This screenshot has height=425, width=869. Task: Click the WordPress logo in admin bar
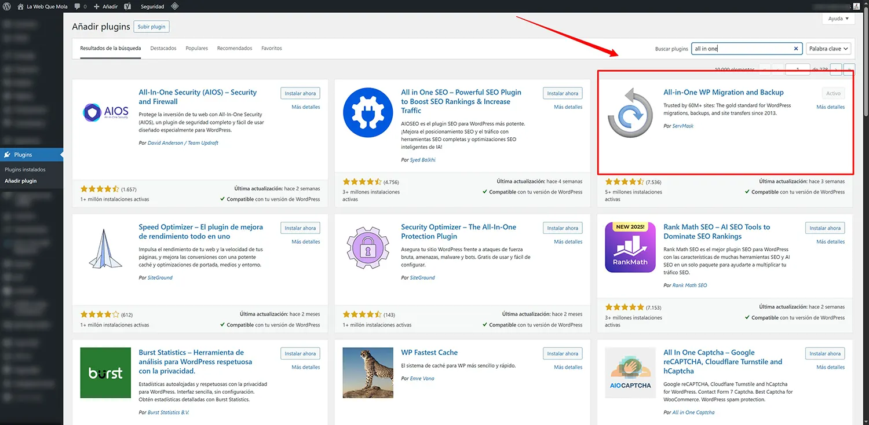(x=7, y=6)
